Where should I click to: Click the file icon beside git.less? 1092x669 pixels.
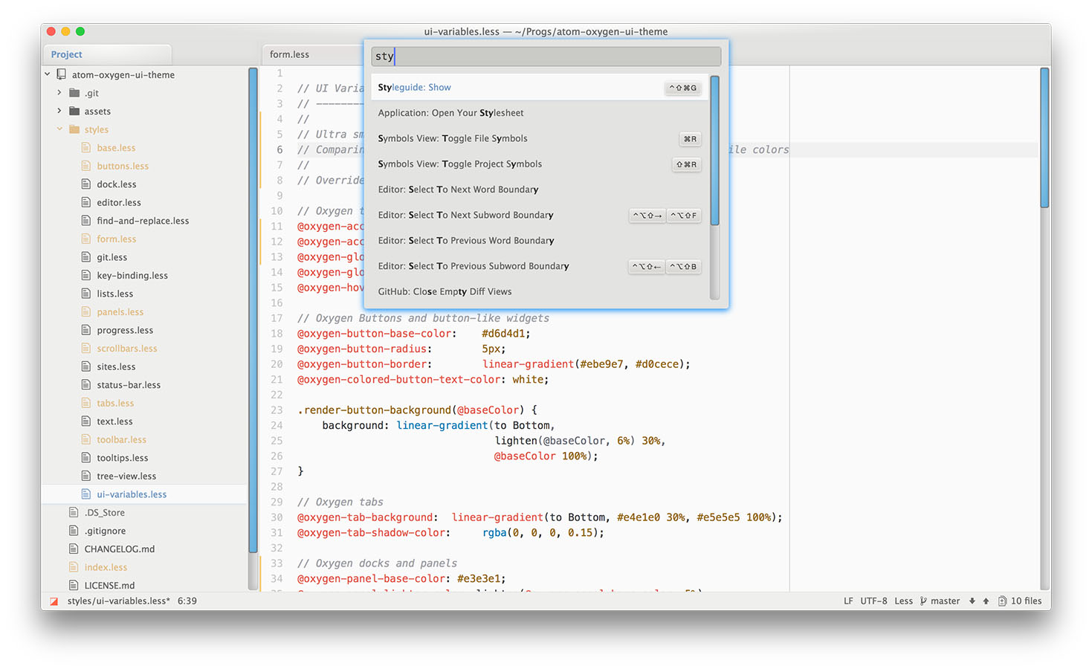(86, 257)
